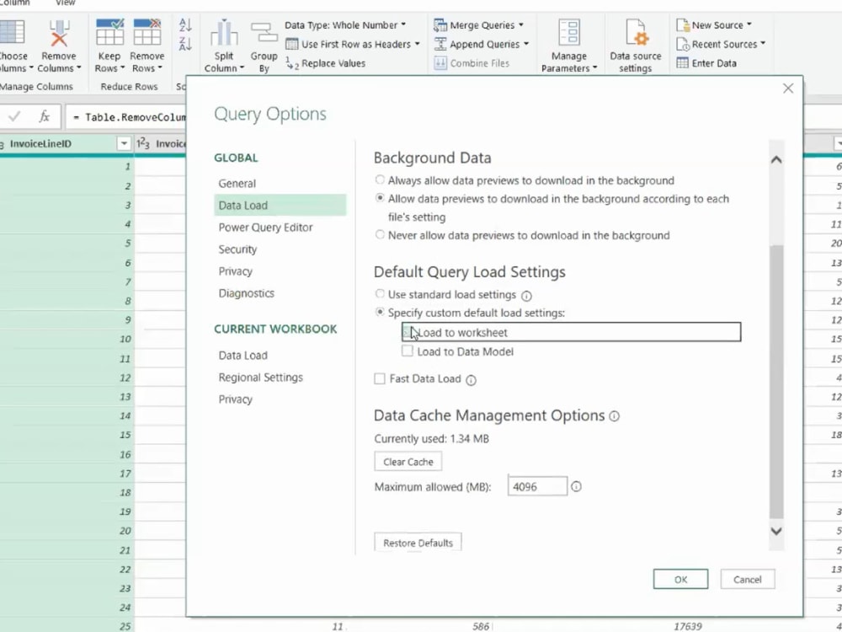The image size is (842, 632).
Task: Select Data Load under Global
Action: coord(280,206)
